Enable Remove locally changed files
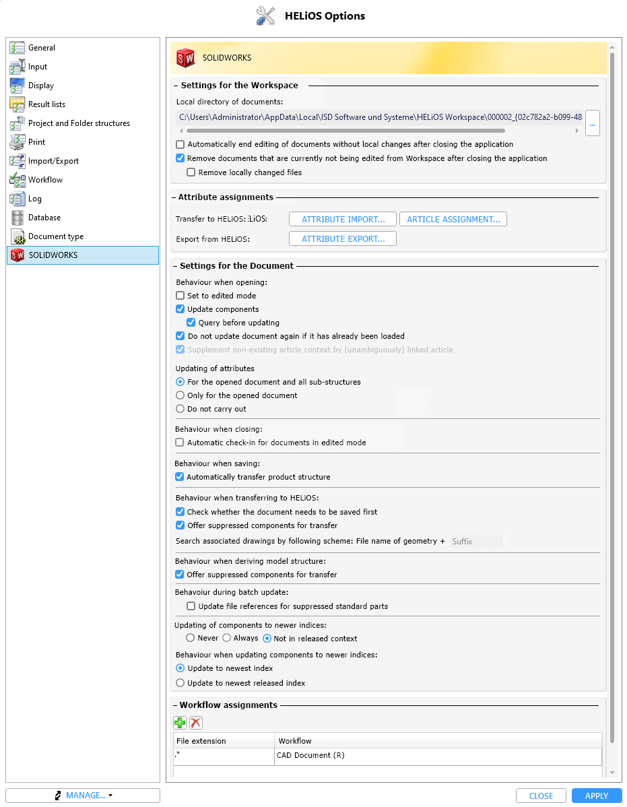 pos(191,172)
